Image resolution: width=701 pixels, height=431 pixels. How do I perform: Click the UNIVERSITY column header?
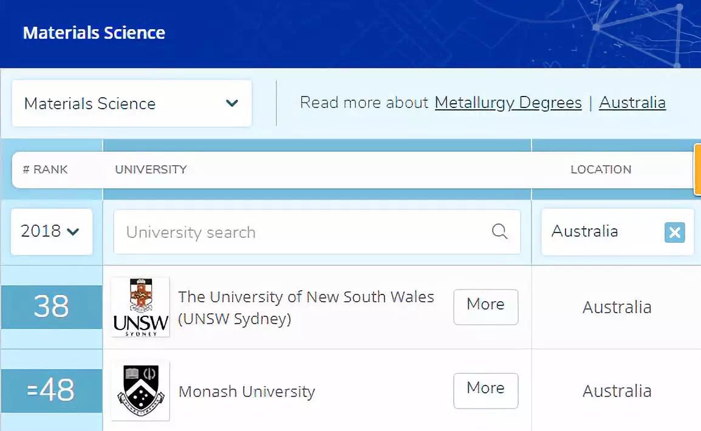coord(151,169)
